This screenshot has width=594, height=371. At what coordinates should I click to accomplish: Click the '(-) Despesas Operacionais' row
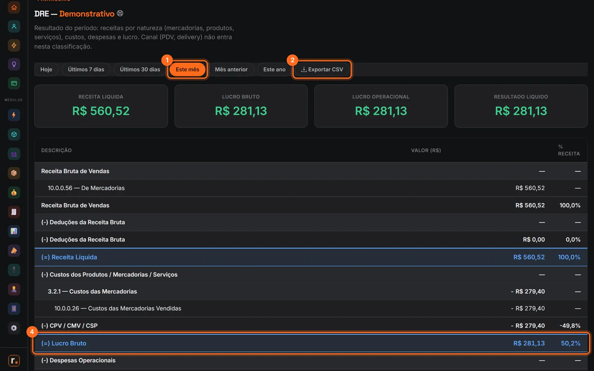tap(311, 361)
